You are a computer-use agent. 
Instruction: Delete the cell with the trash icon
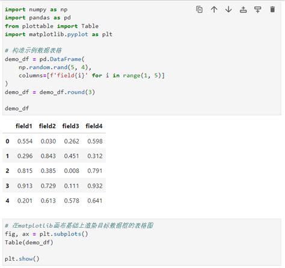click(272, 10)
